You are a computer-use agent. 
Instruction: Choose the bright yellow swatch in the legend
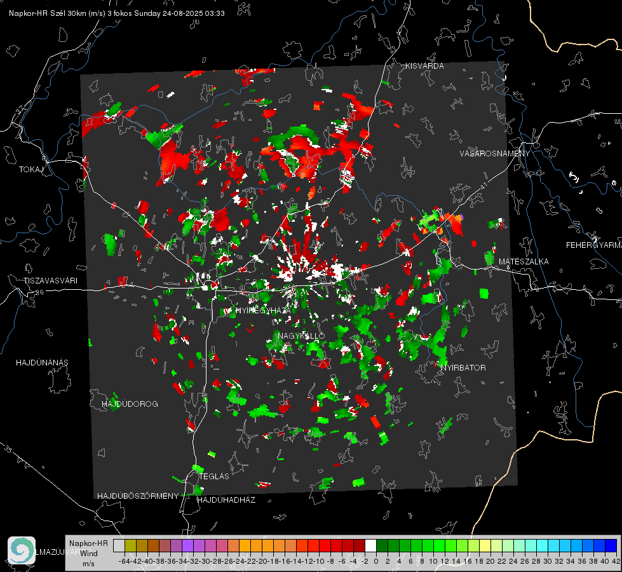point(485,546)
